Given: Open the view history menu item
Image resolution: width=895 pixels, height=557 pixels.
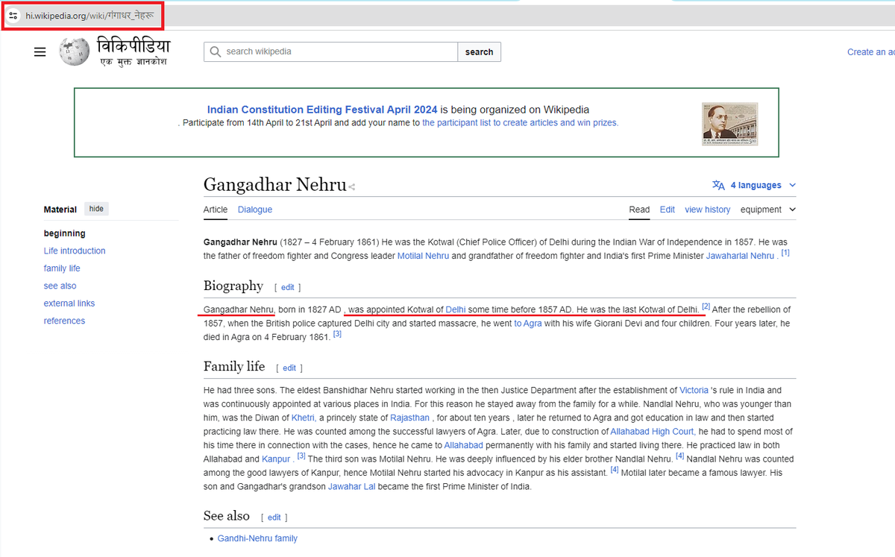Looking at the screenshot, I should (707, 210).
